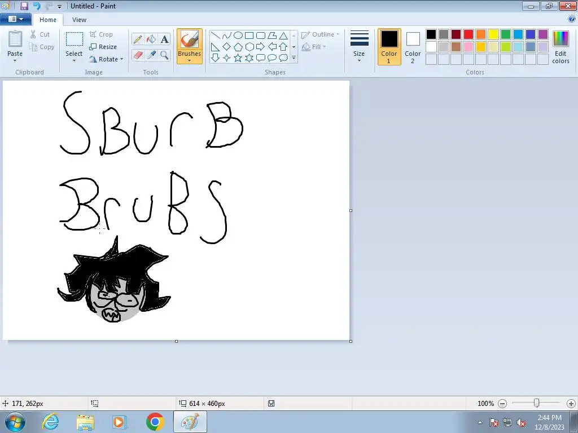Viewport: 578px width, 433px height.
Task: Open the Brushes dropdown arrow
Action: (190, 61)
